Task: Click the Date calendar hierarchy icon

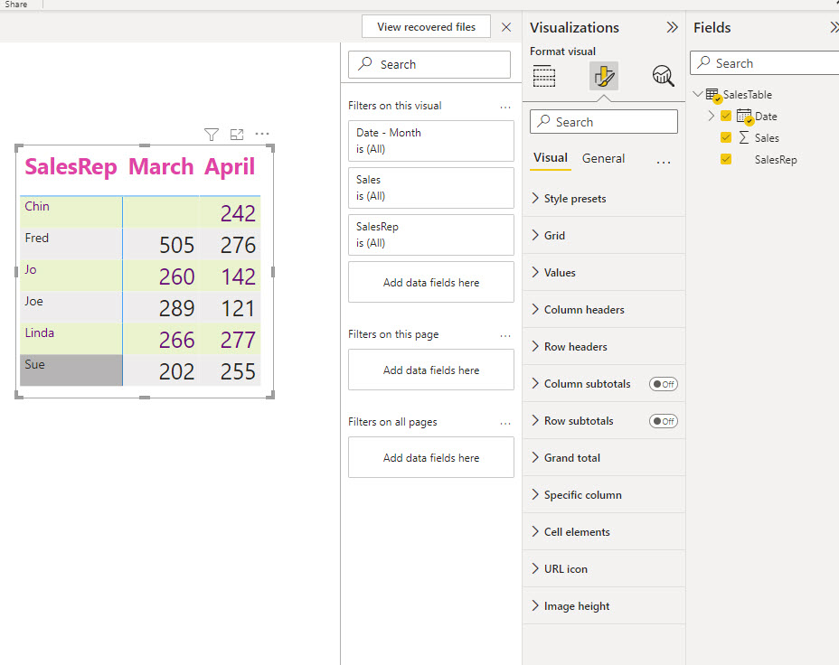Action: point(745,116)
